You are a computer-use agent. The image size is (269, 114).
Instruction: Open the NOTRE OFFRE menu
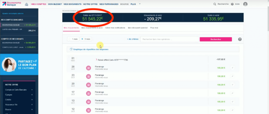(90, 4)
